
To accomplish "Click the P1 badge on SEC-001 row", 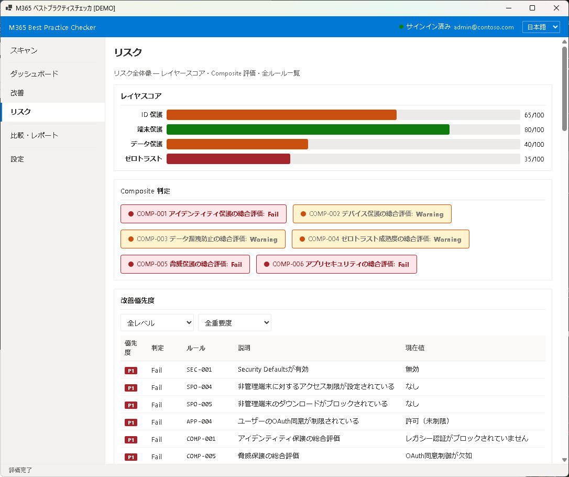I will pos(130,370).
